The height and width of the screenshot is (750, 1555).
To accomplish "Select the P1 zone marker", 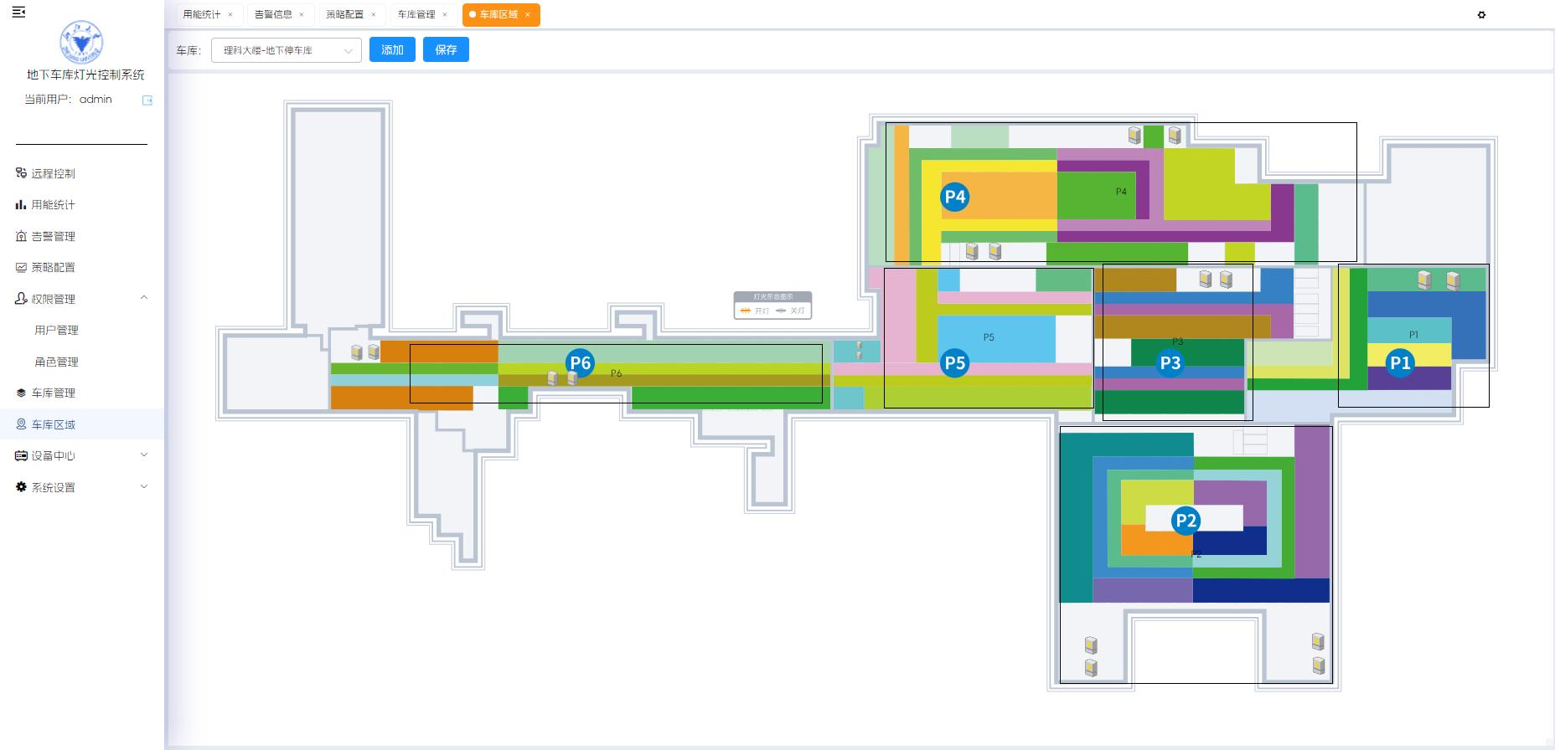I will click(x=1400, y=362).
